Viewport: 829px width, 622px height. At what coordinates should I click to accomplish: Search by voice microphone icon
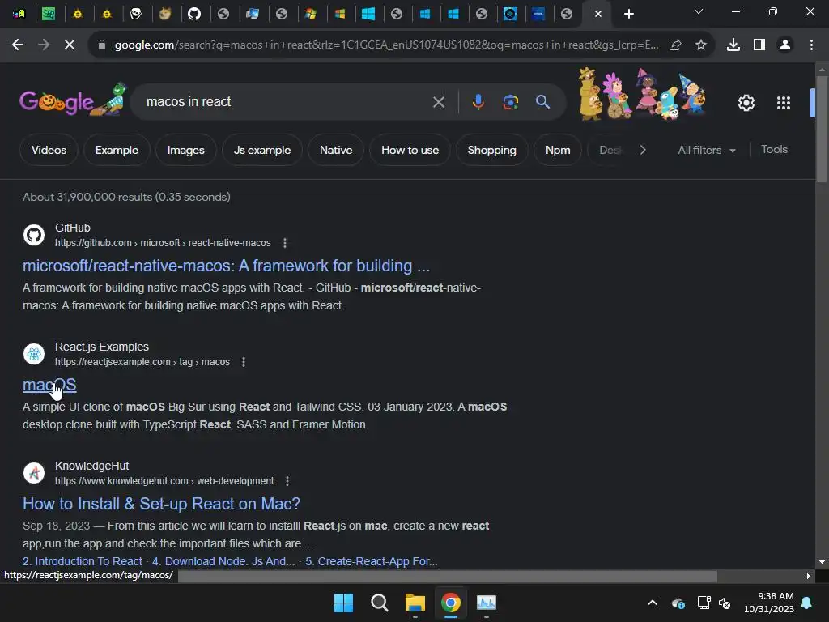(478, 102)
